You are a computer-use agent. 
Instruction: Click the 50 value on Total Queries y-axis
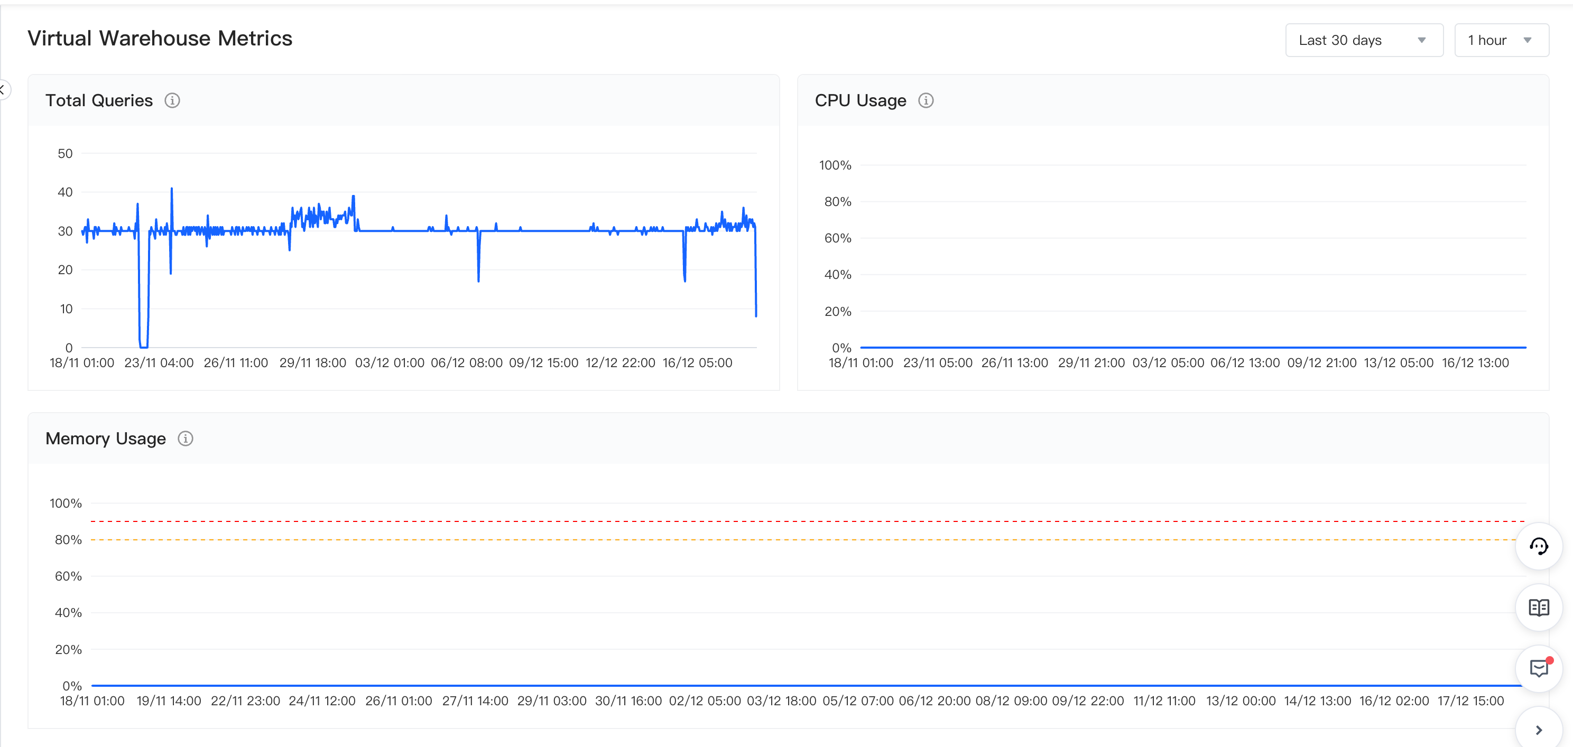coord(66,154)
